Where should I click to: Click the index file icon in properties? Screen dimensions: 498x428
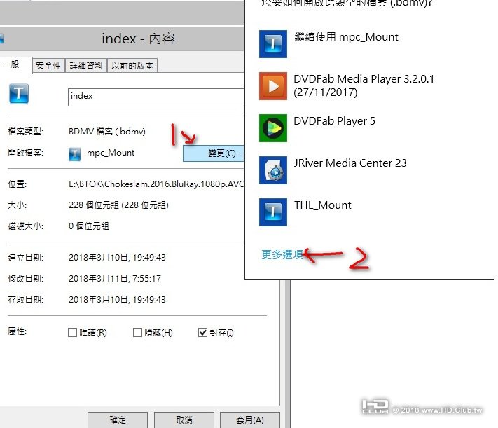tap(19, 93)
